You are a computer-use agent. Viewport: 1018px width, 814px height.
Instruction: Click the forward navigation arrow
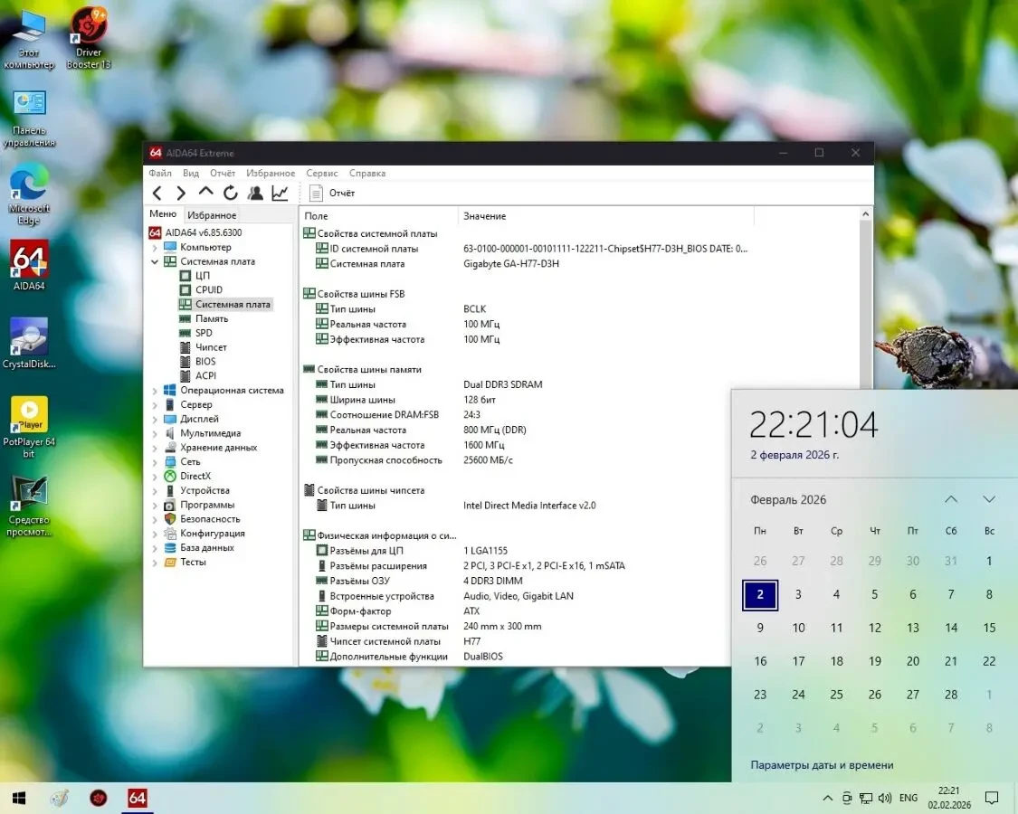point(180,193)
